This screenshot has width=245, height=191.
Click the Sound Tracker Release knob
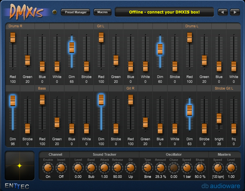(118, 168)
